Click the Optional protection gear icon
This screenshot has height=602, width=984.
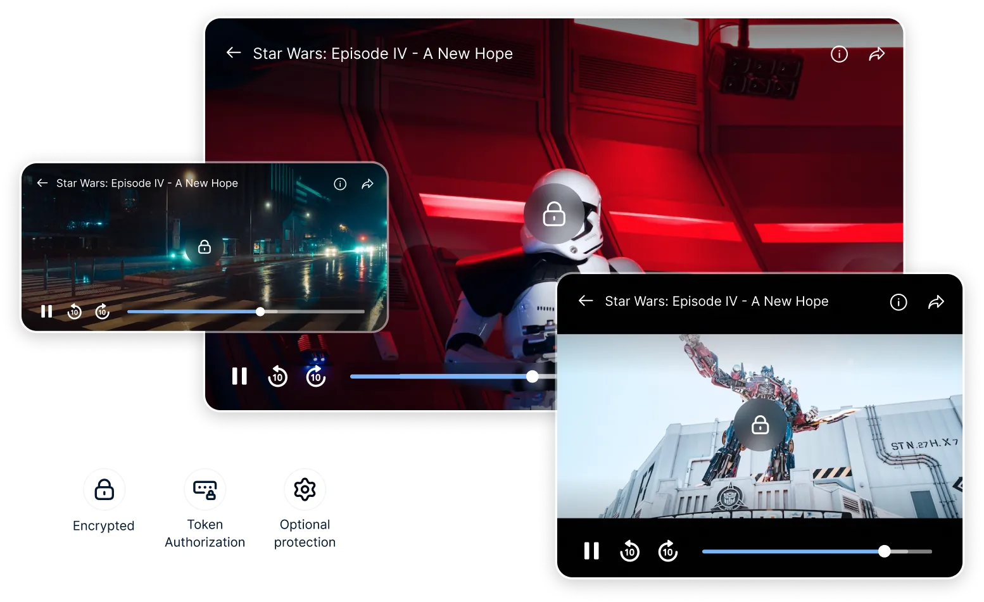pos(305,489)
